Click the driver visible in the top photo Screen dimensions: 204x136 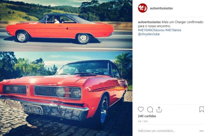coord(57,20)
